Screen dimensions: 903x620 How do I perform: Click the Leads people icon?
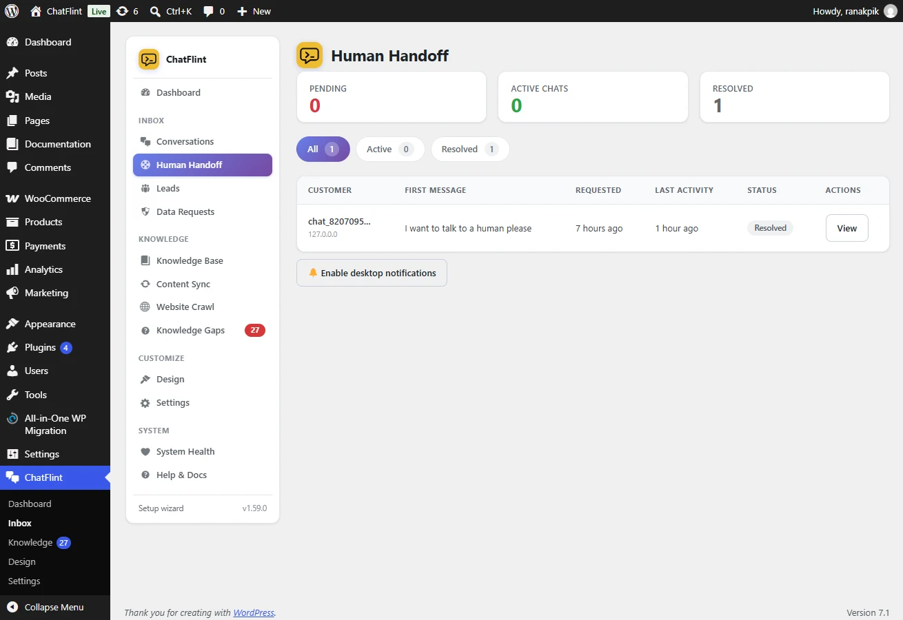pos(145,188)
